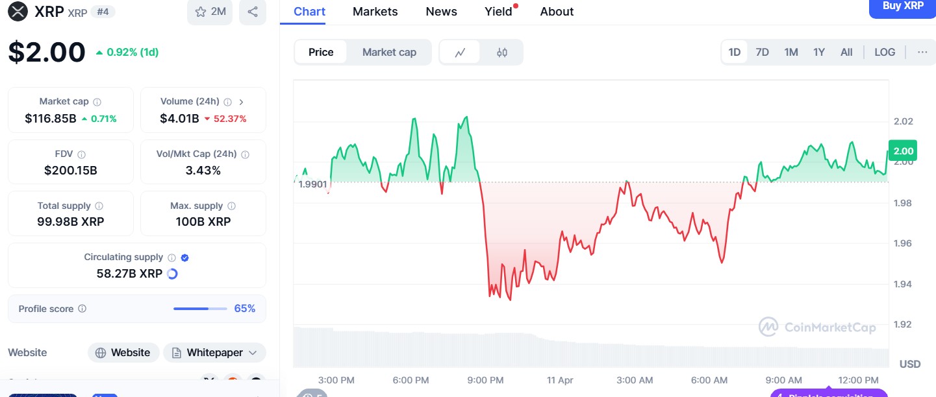Click the FDV info icon
The width and height of the screenshot is (936, 397).
tap(82, 154)
